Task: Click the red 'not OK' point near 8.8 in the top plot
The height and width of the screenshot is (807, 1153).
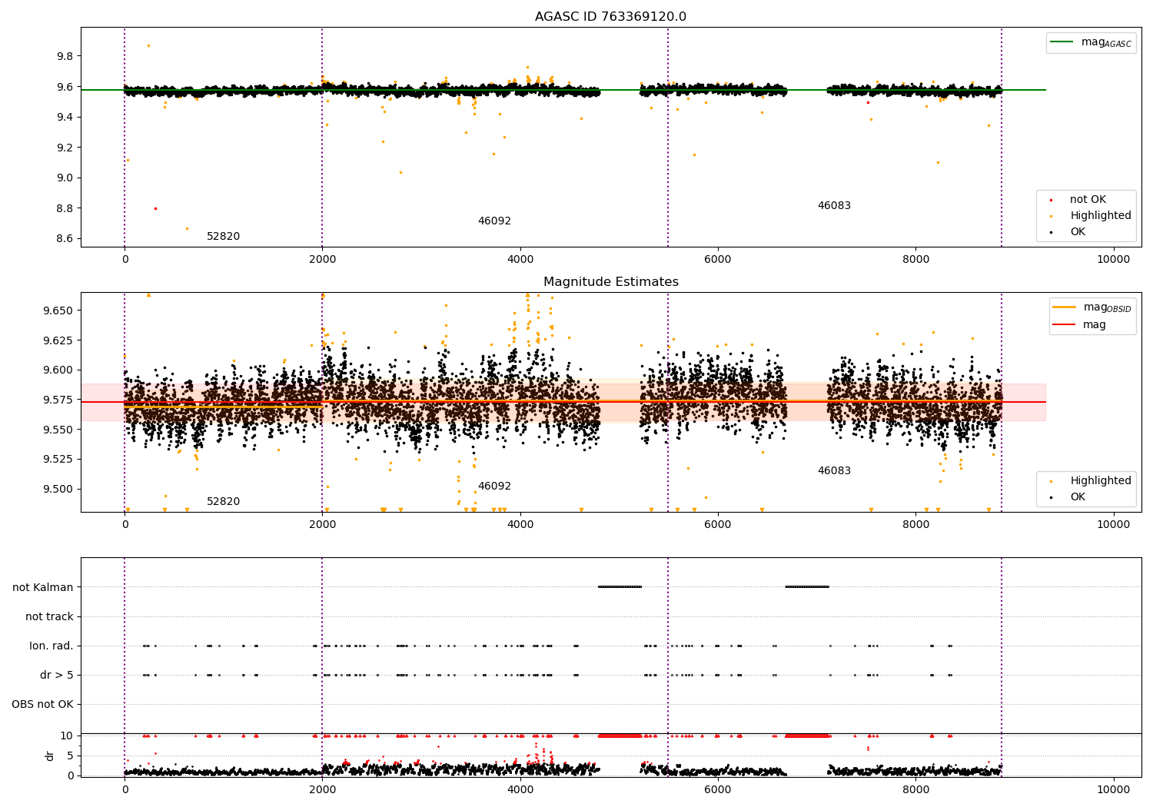Action: click(155, 208)
